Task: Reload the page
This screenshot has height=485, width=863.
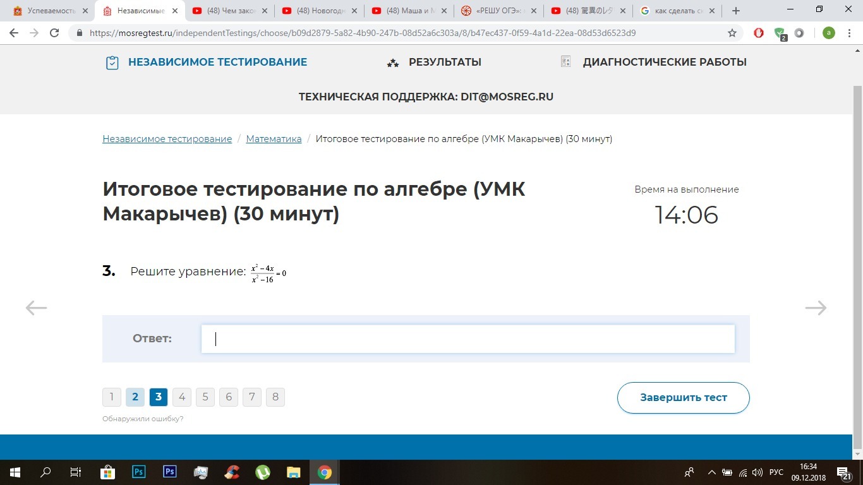Action: [54, 33]
